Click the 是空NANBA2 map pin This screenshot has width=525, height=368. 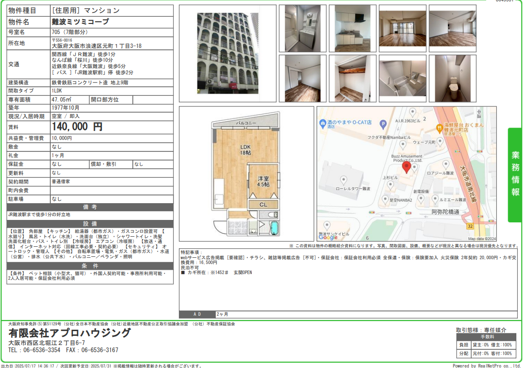tap(385, 199)
